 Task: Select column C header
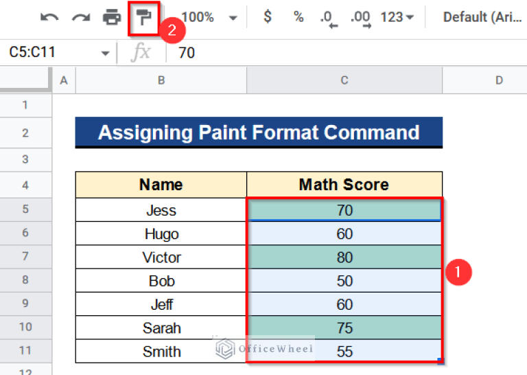pyautogui.click(x=344, y=80)
